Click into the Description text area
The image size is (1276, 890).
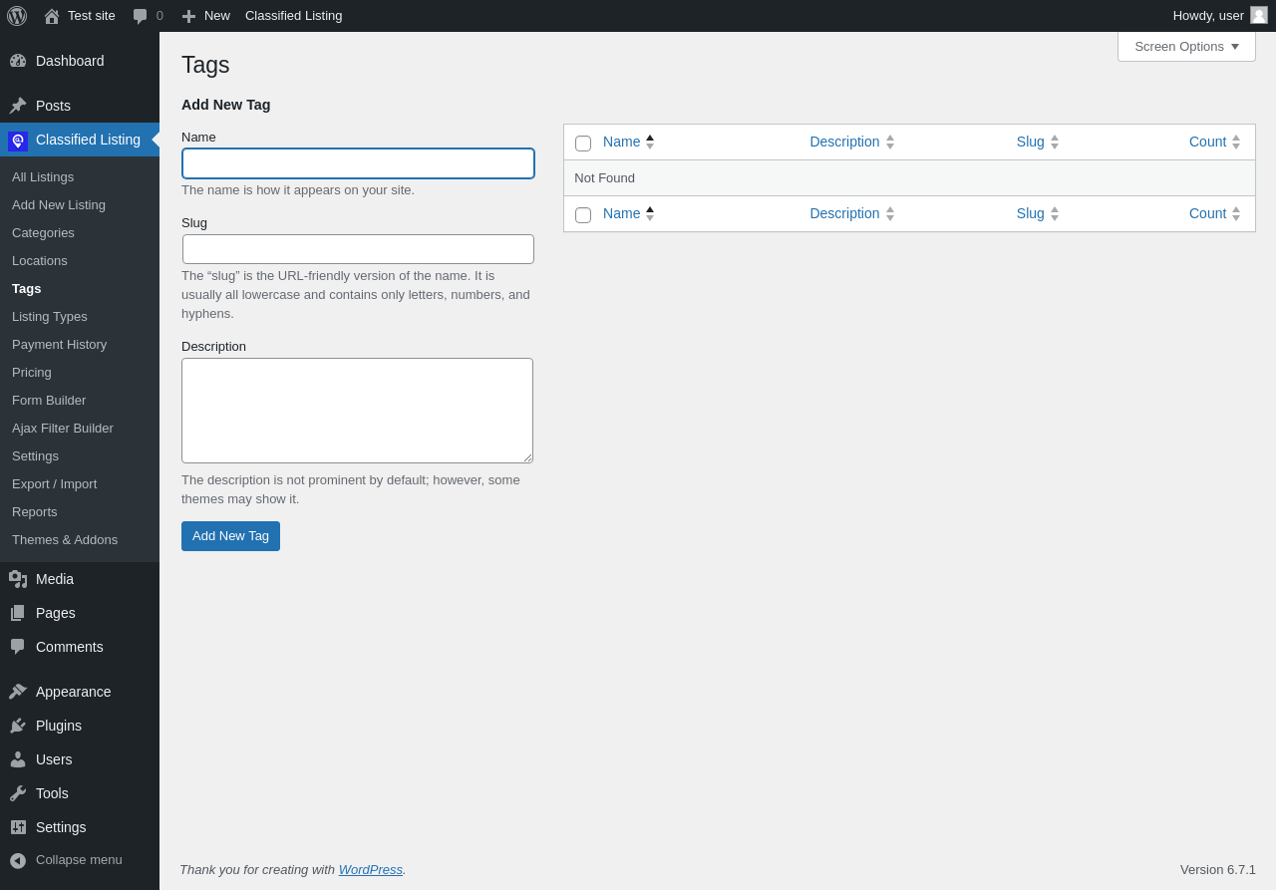pyautogui.click(x=357, y=411)
